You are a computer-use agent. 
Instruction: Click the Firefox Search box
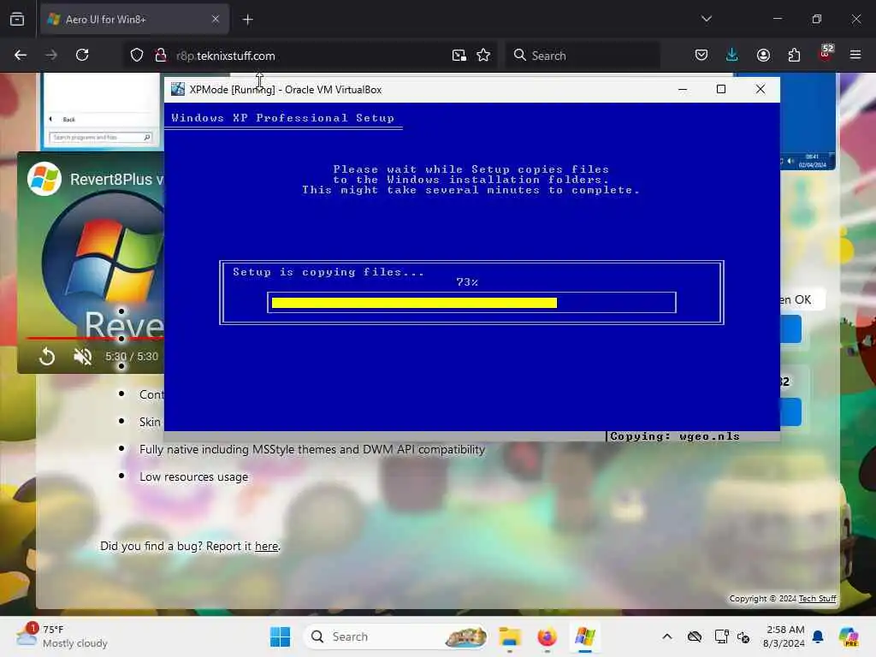[582, 56]
